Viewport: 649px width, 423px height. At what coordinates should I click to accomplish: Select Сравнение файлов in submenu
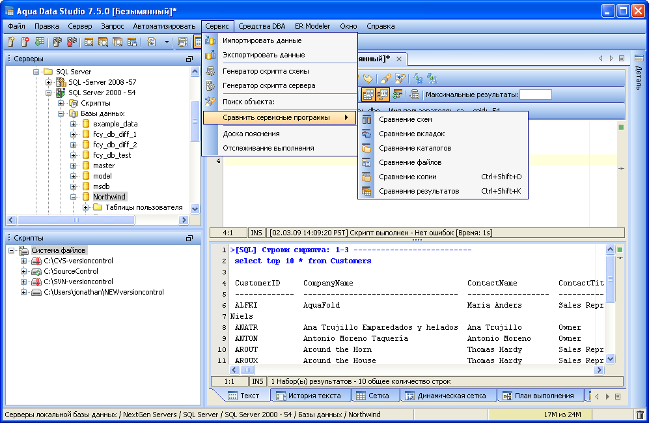point(443,162)
